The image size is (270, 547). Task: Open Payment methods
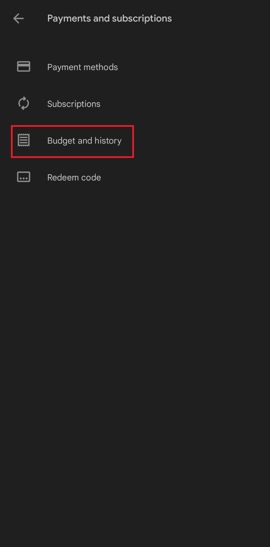[135, 67]
